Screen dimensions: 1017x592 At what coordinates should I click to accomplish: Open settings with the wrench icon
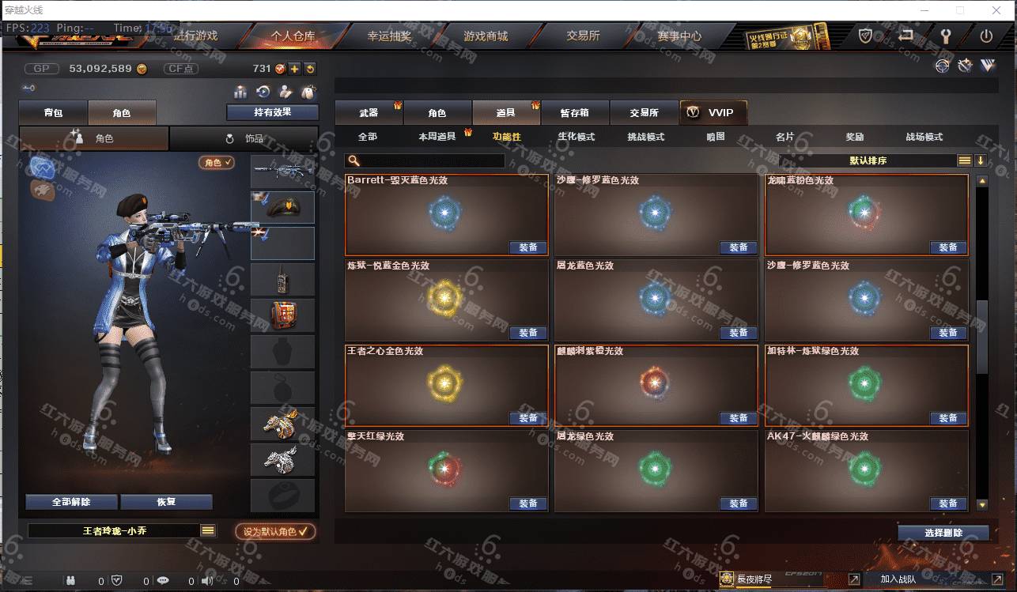point(945,36)
